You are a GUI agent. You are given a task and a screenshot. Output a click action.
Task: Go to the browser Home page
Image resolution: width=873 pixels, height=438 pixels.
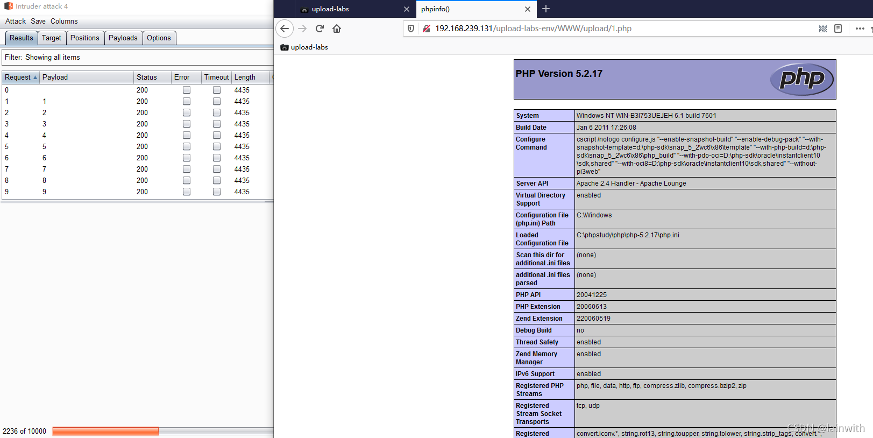[337, 29]
